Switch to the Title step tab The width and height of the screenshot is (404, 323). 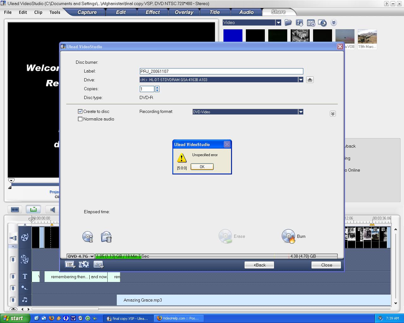[215, 12]
